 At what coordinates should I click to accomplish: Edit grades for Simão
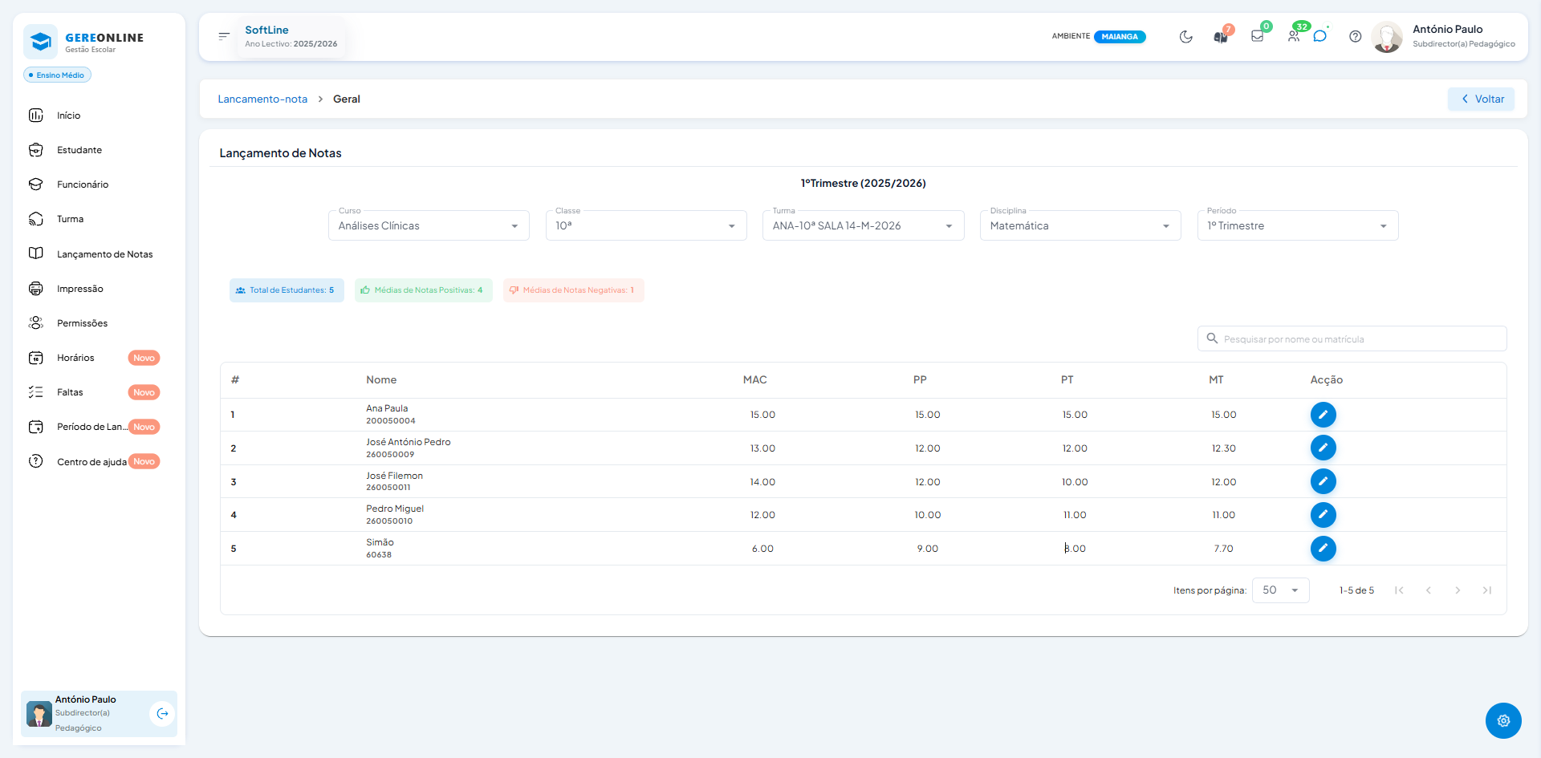click(x=1323, y=549)
